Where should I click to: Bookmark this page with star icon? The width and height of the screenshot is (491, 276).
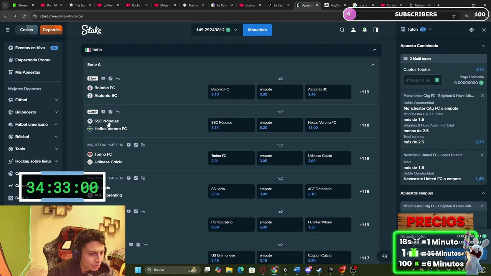click(x=454, y=16)
